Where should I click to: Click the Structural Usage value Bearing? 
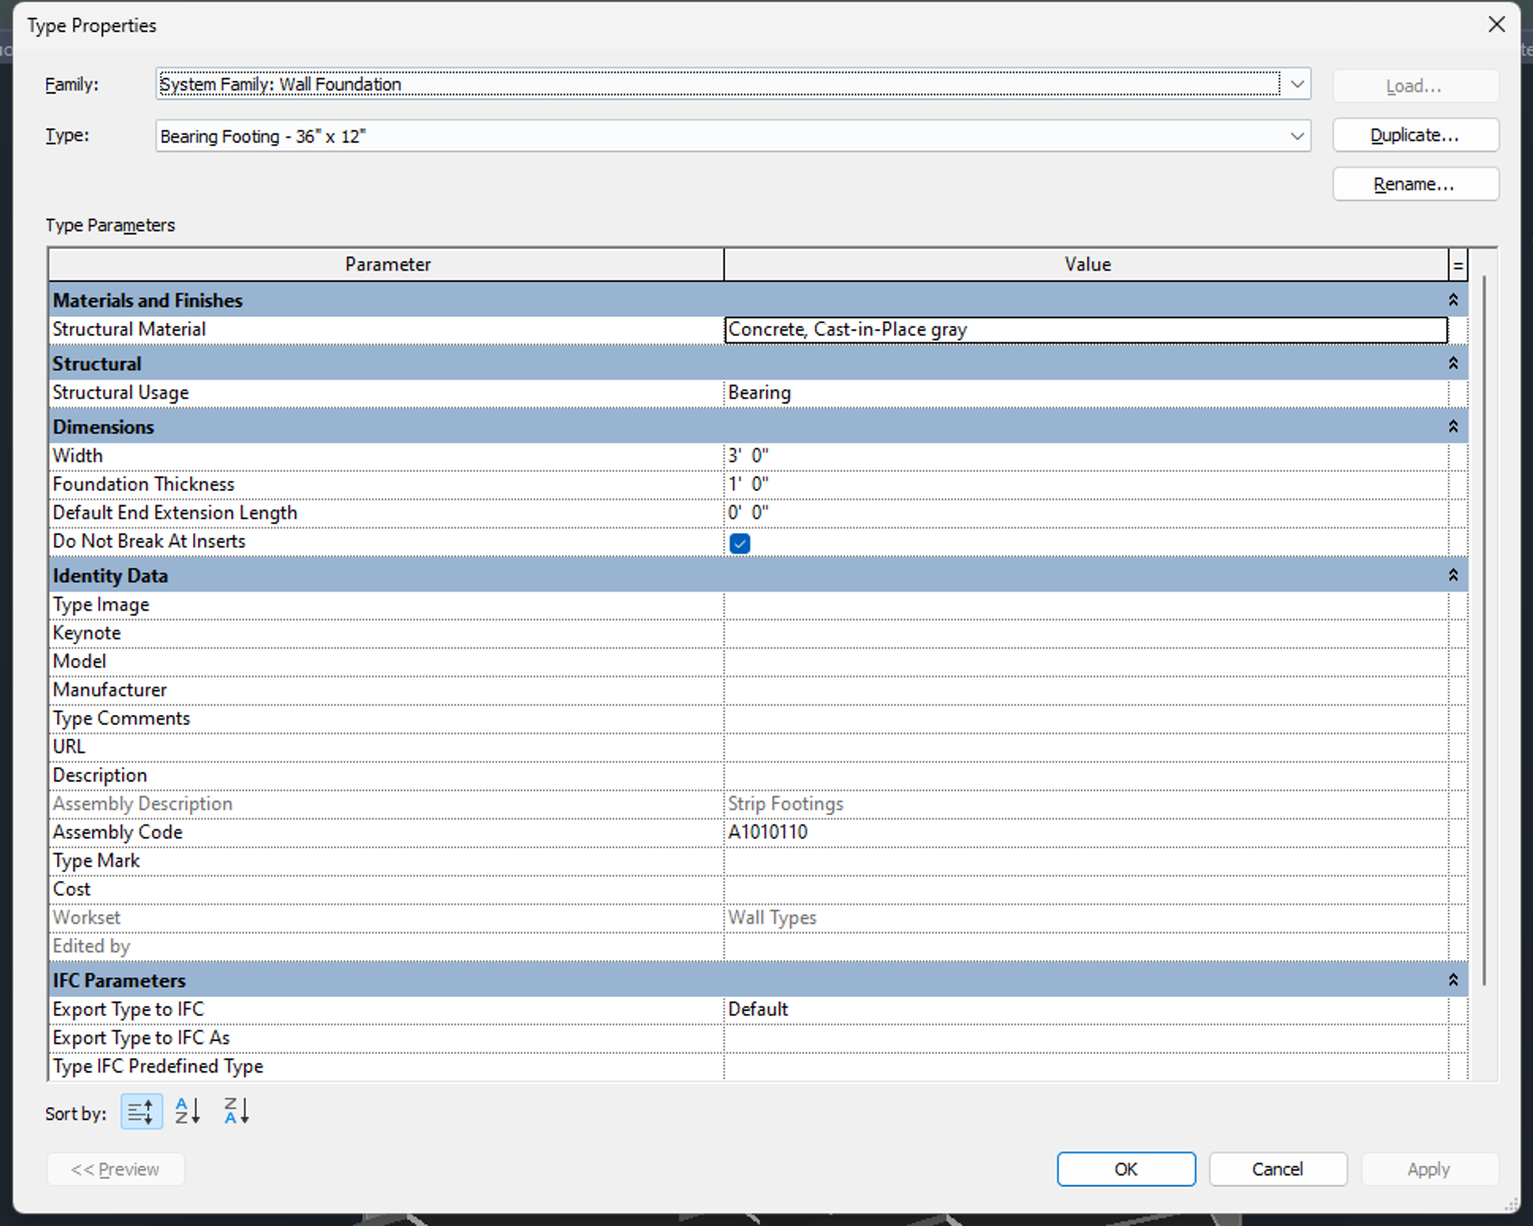click(1085, 393)
